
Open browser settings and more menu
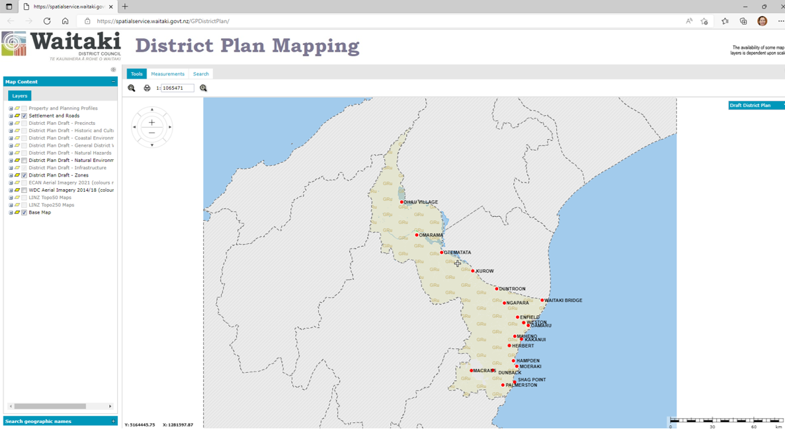pos(780,21)
